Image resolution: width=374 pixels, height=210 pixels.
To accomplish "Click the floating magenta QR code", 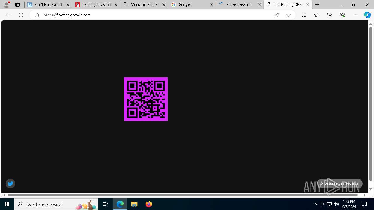I will pyautogui.click(x=146, y=99).
